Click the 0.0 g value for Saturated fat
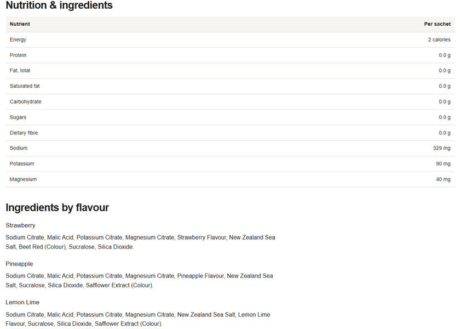The image size is (460, 329). tap(445, 86)
